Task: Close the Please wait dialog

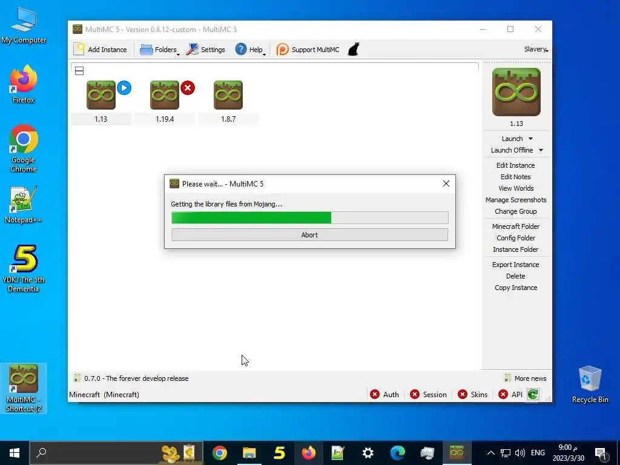Action: click(x=446, y=183)
